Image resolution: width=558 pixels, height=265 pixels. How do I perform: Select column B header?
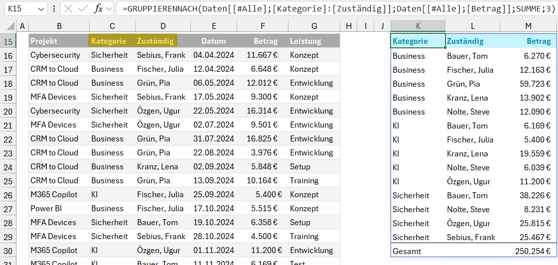59,25
